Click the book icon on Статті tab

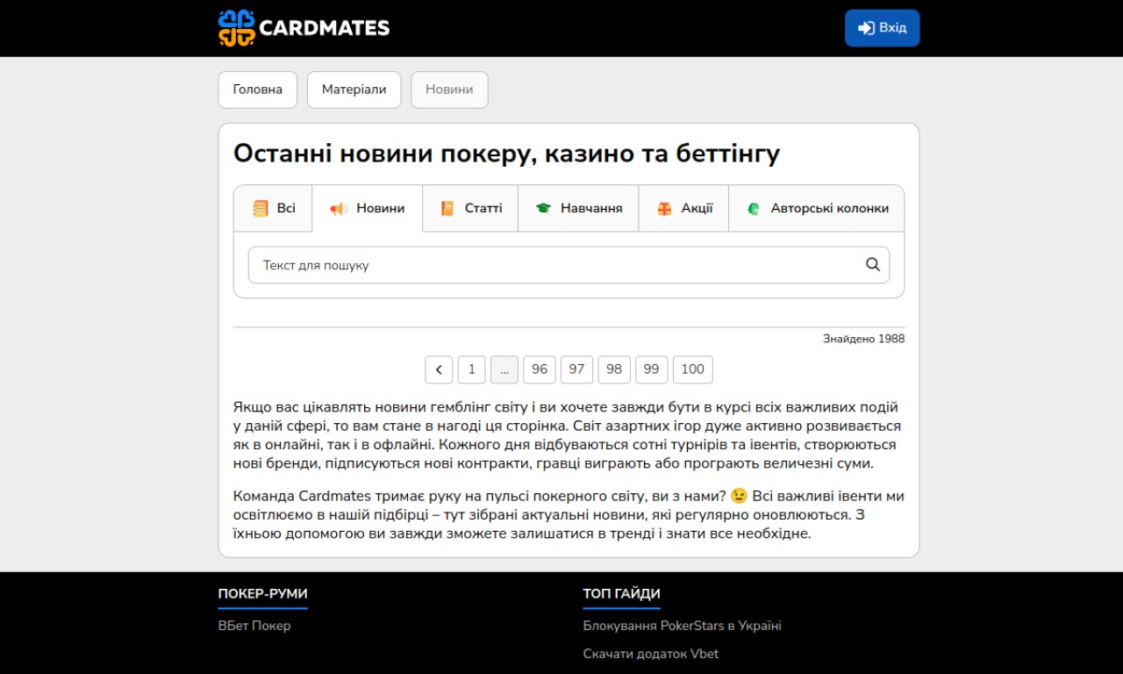pos(447,209)
